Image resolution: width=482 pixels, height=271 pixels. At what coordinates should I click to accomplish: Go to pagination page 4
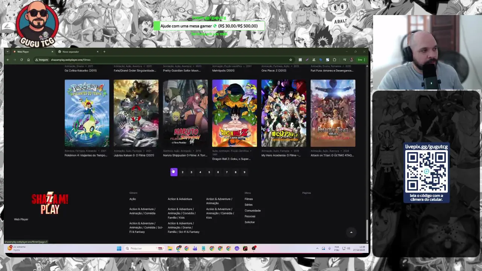point(200,172)
